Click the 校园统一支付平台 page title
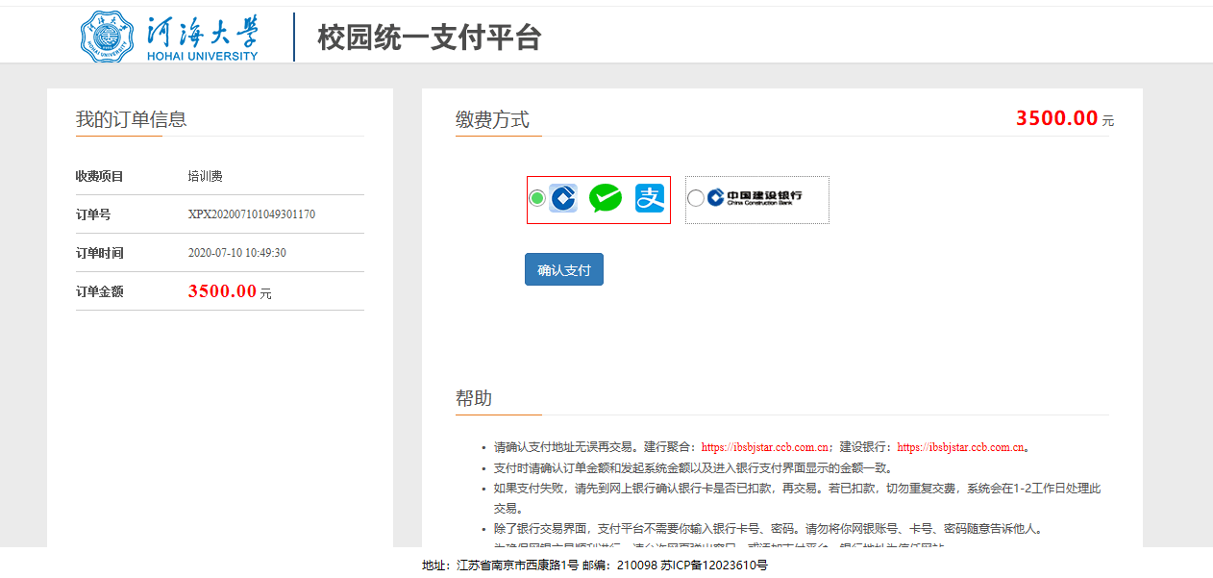 (x=430, y=38)
